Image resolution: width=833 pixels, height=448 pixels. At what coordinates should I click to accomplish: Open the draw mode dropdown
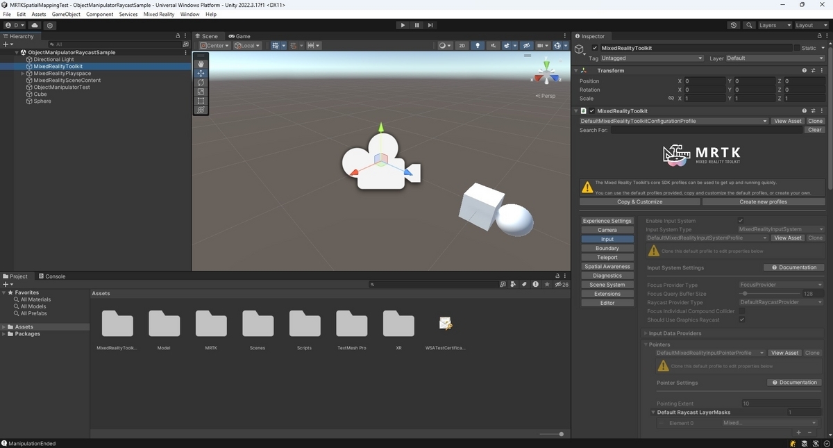pyautogui.click(x=444, y=46)
